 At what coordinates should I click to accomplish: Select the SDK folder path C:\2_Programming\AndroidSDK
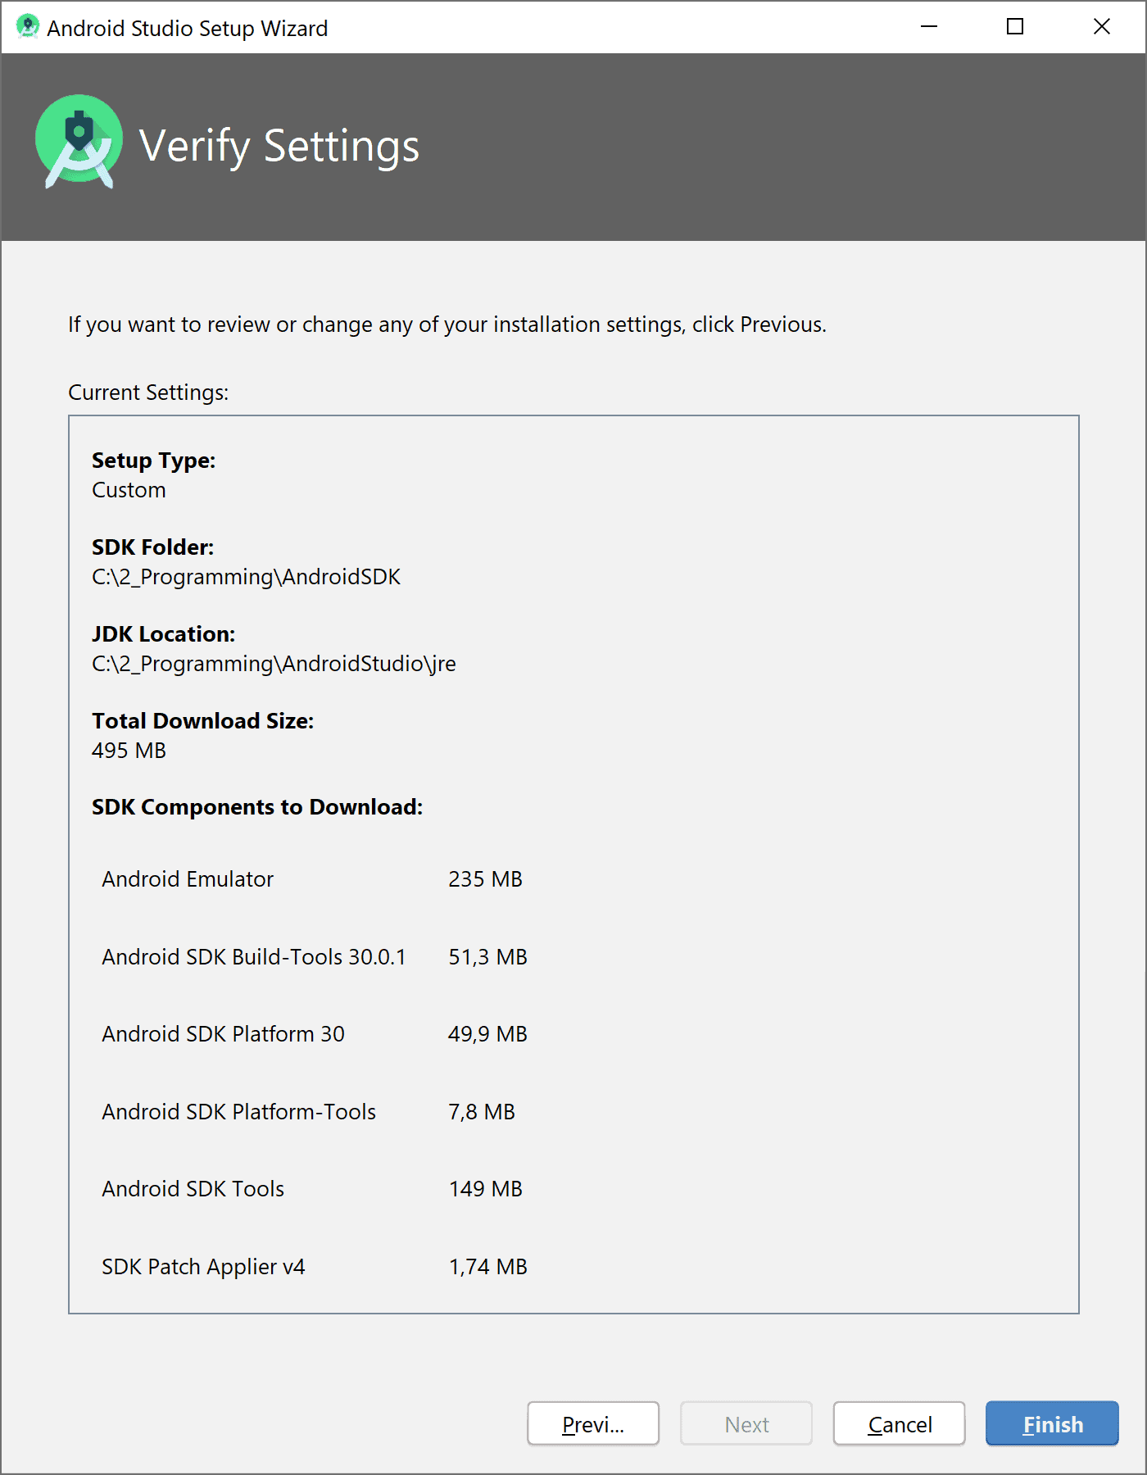[246, 577]
